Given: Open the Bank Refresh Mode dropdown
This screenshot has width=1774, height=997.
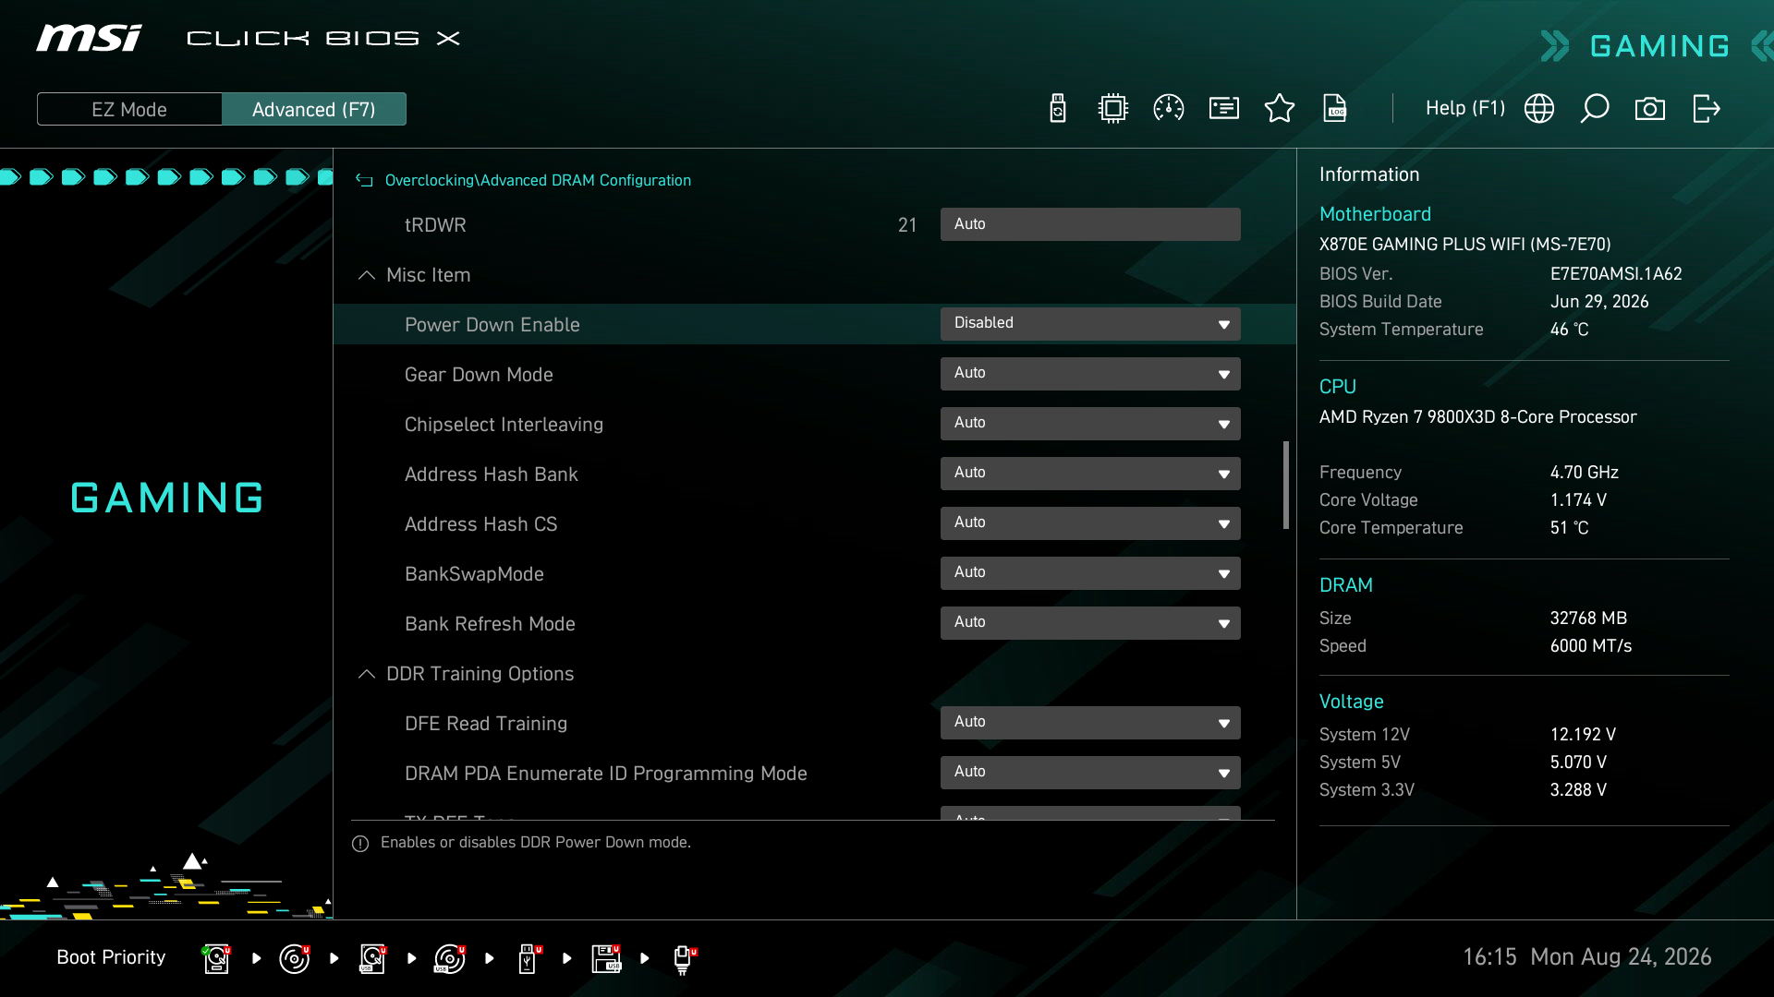Looking at the screenshot, I should tap(1090, 623).
